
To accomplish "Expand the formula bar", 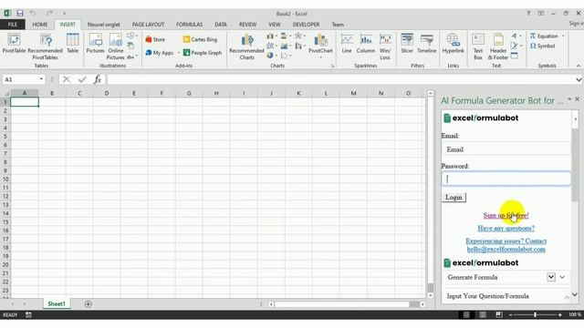I will [x=579, y=79].
